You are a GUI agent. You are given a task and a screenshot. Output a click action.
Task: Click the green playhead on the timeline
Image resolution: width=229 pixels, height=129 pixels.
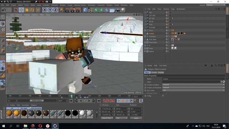(72, 96)
